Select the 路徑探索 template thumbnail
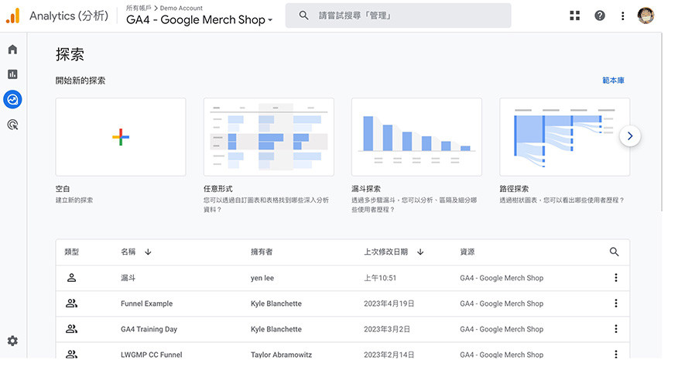The width and height of the screenshot is (678, 374). (x=564, y=136)
